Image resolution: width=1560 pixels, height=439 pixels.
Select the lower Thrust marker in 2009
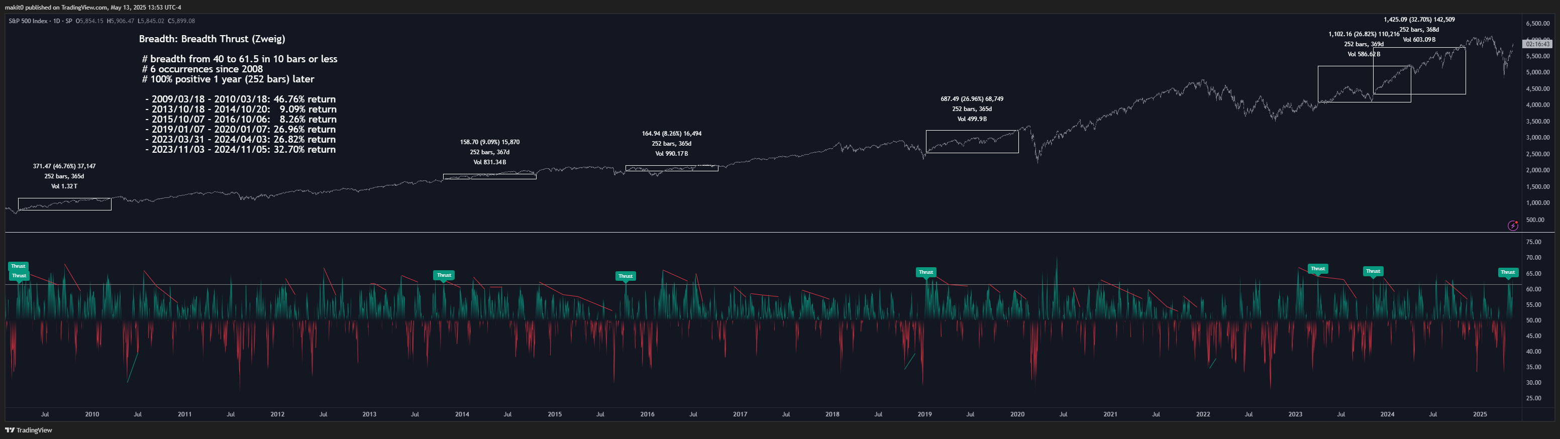point(20,276)
